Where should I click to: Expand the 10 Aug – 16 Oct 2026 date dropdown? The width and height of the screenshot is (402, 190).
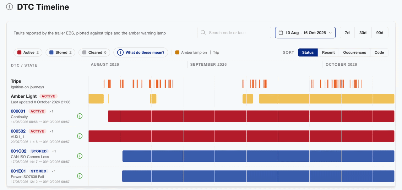coord(305,33)
